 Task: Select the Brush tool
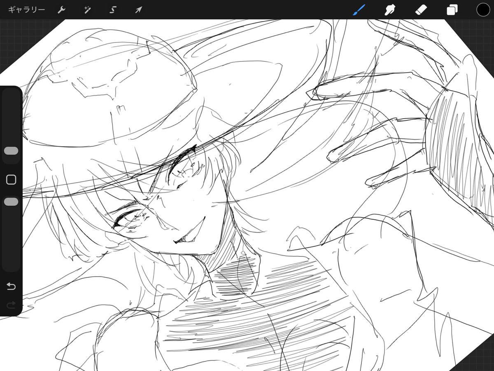click(x=359, y=10)
